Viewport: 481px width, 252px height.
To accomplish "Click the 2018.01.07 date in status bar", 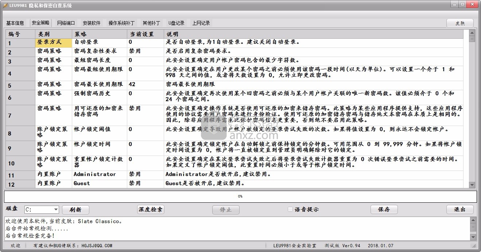I will click(x=381, y=246).
